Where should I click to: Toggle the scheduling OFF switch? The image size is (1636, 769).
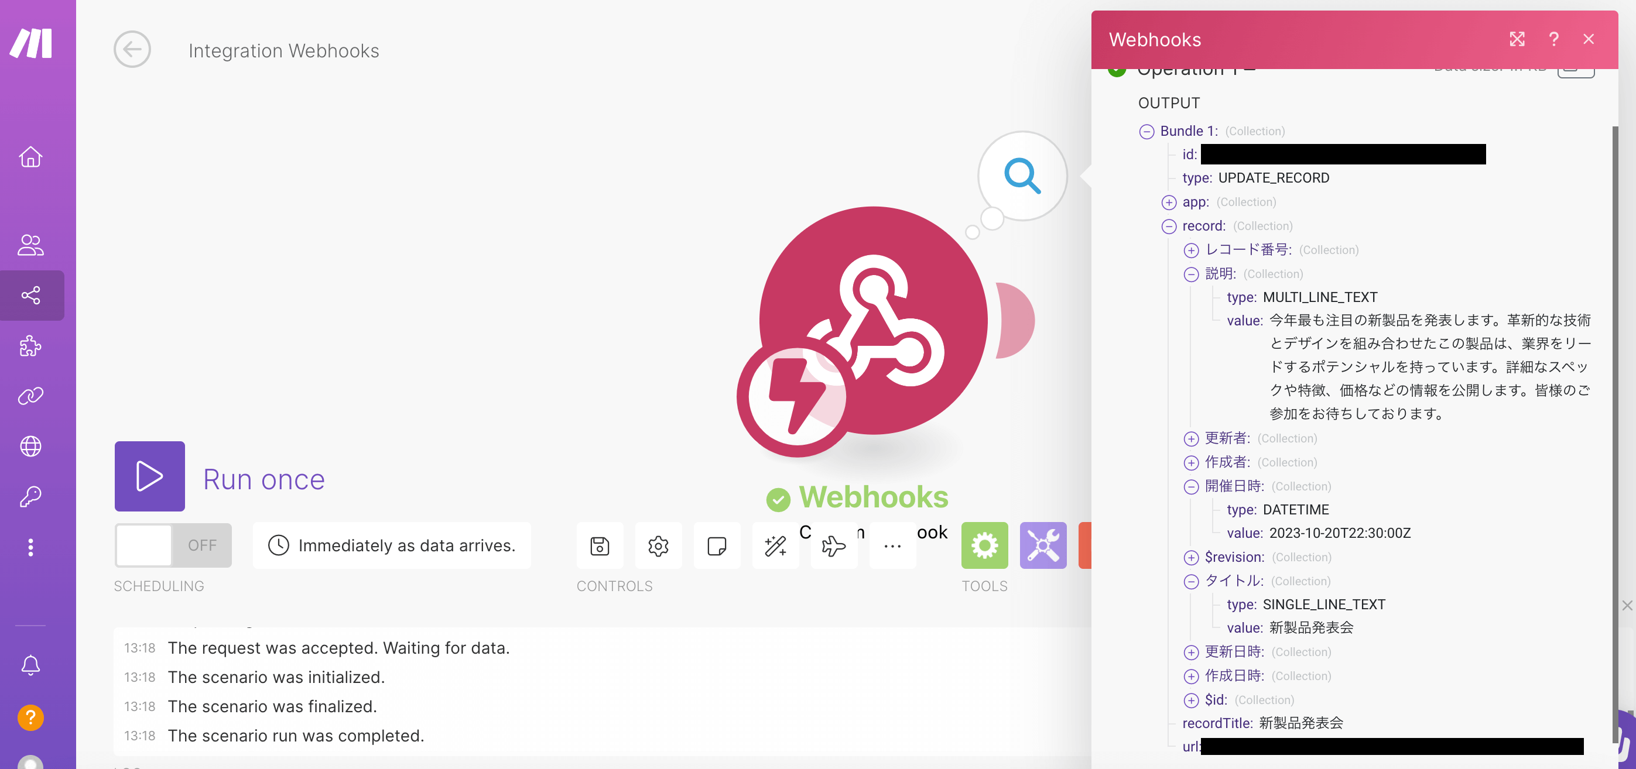[x=173, y=545]
